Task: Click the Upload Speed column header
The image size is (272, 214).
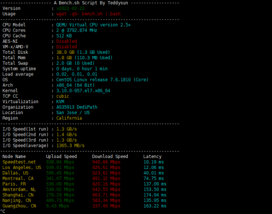Action: click(61, 156)
